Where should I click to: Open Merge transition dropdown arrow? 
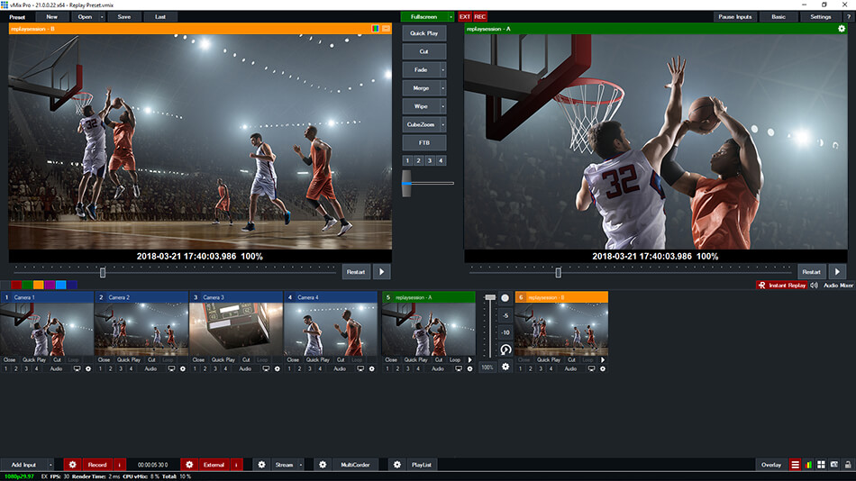click(442, 88)
